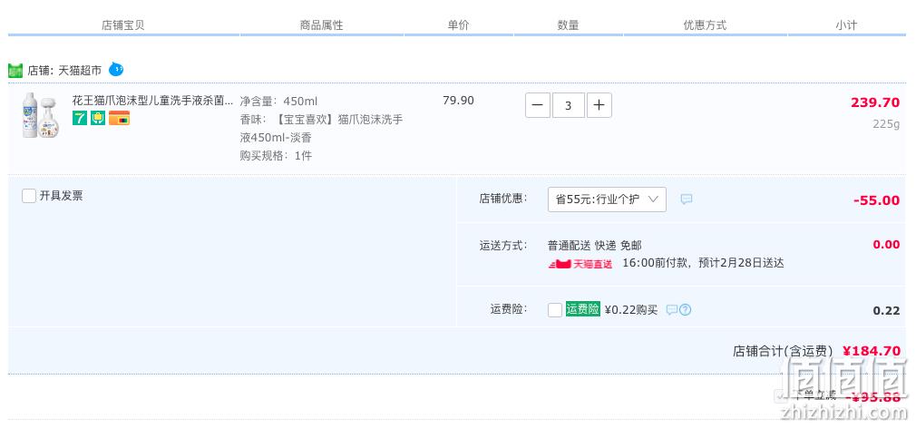This screenshot has width=916, height=428.
Task: Open Wangwang chat via blue bubble icon
Action: click(x=116, y=70)
